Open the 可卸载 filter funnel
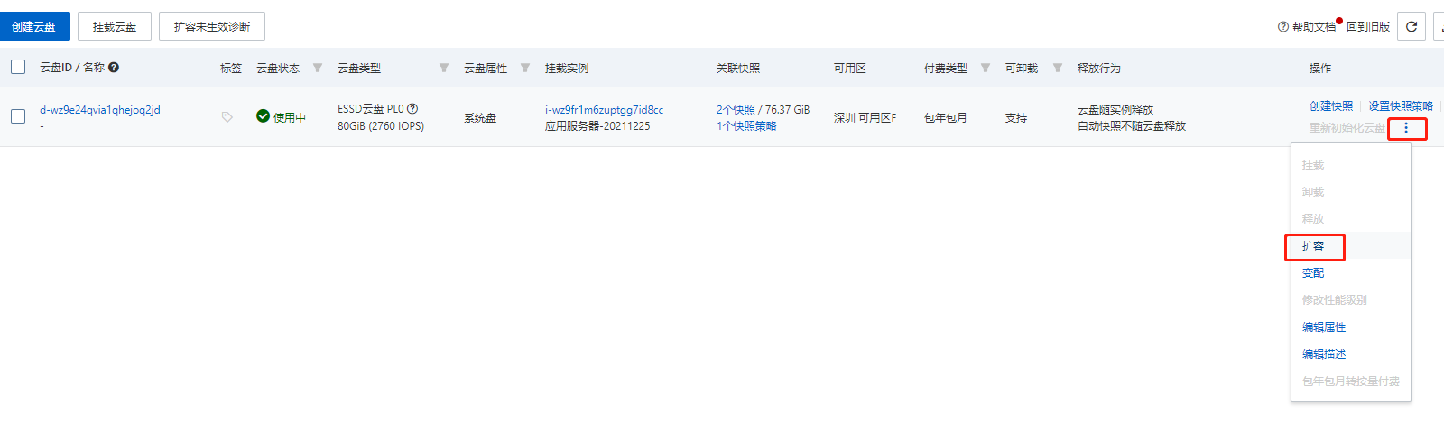This screenshot has width=1444, height=422. 1058,68
